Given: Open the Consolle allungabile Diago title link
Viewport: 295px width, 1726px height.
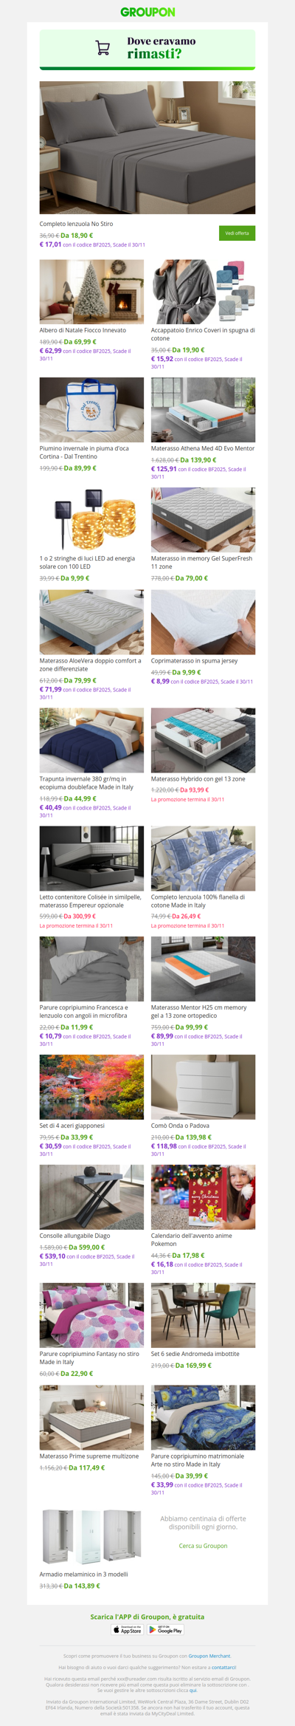Looking at the screenshot, I should click(x=74, y=1236).
